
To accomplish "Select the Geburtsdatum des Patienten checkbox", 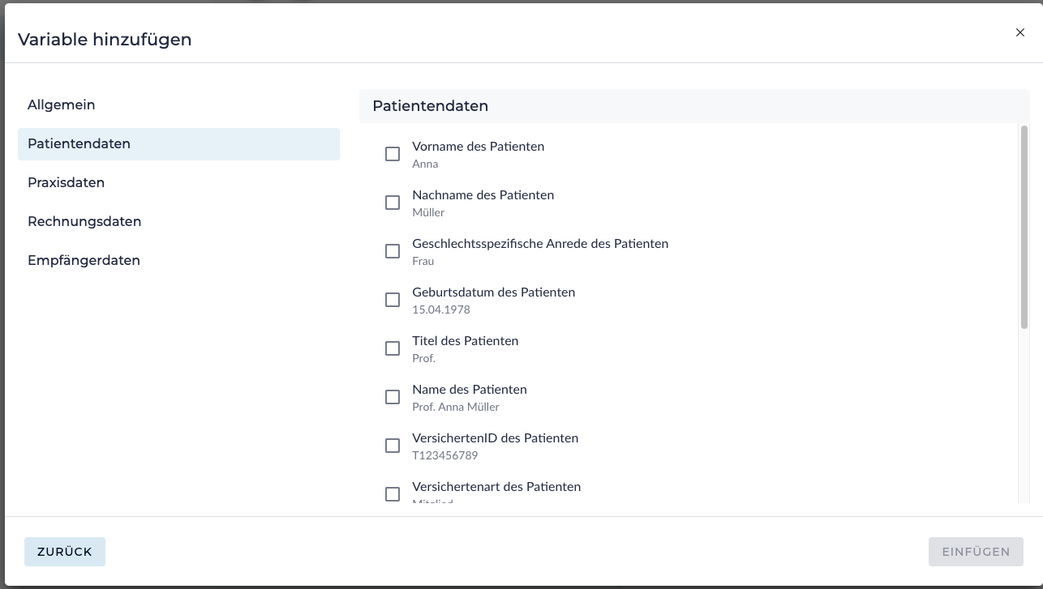I will click(393, 300).
